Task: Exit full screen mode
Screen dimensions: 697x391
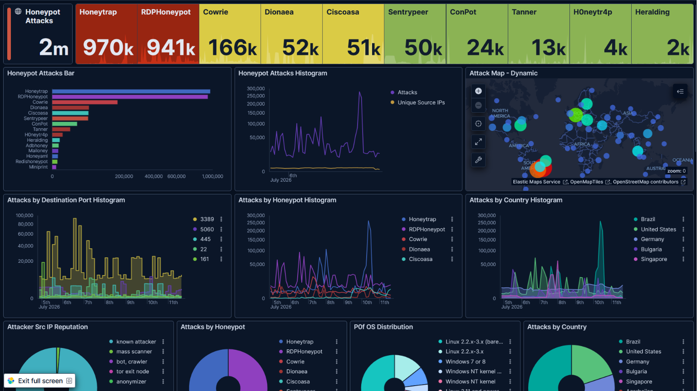Action: point(40,381)
